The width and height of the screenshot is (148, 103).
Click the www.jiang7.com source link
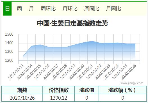tap(132, 83)
